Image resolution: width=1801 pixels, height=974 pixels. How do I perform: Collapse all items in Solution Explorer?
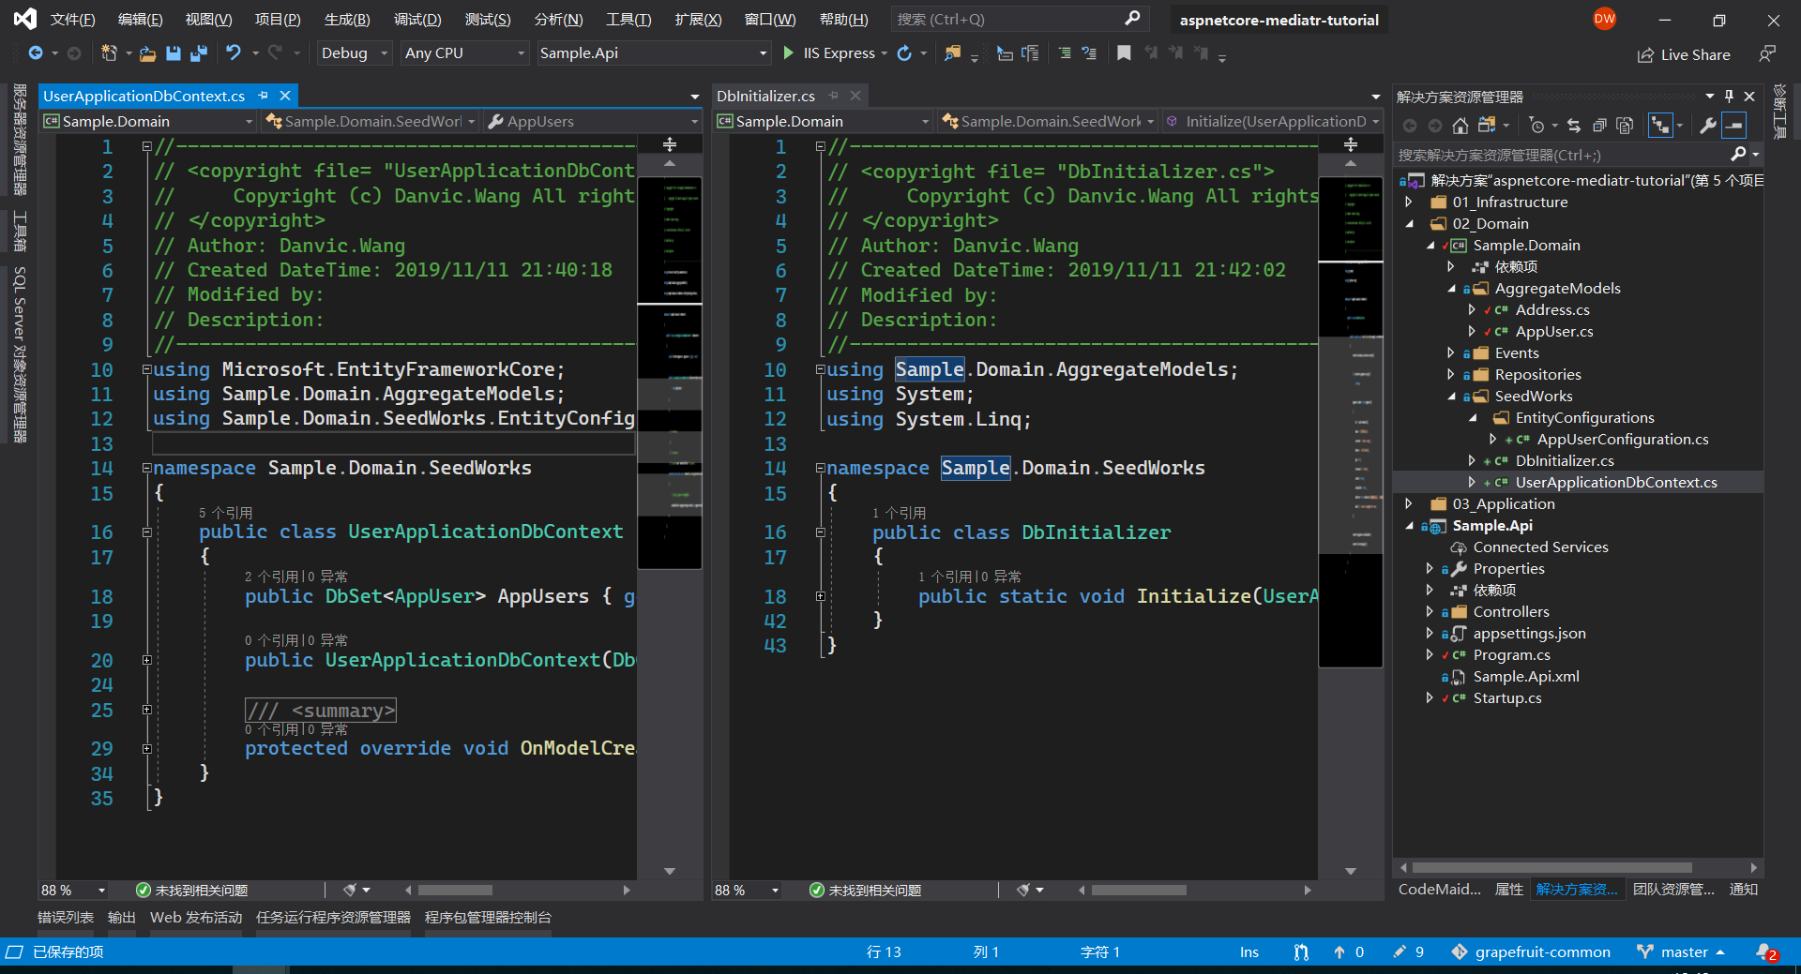1600,126
